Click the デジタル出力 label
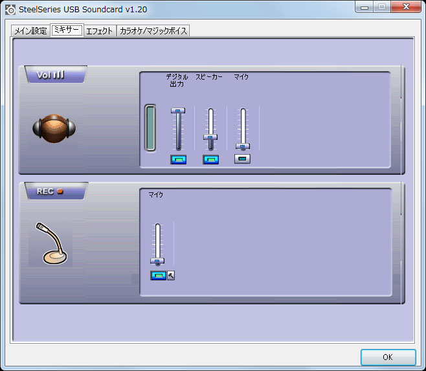 (177, 80)
